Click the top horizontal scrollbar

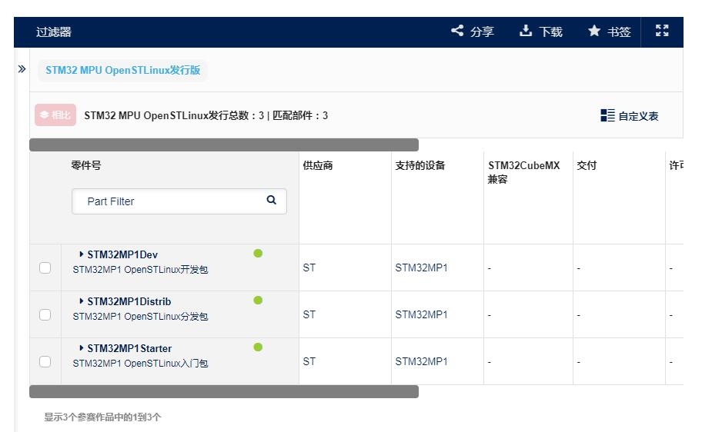click(224, 145)
